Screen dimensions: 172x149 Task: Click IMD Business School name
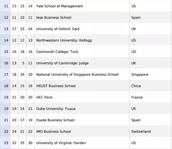(x=53, y=132)
